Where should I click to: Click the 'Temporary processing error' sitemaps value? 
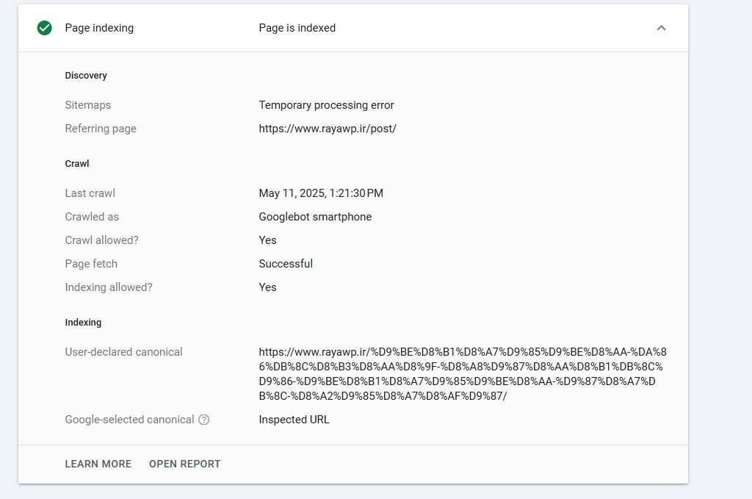(x=327, y=105)
